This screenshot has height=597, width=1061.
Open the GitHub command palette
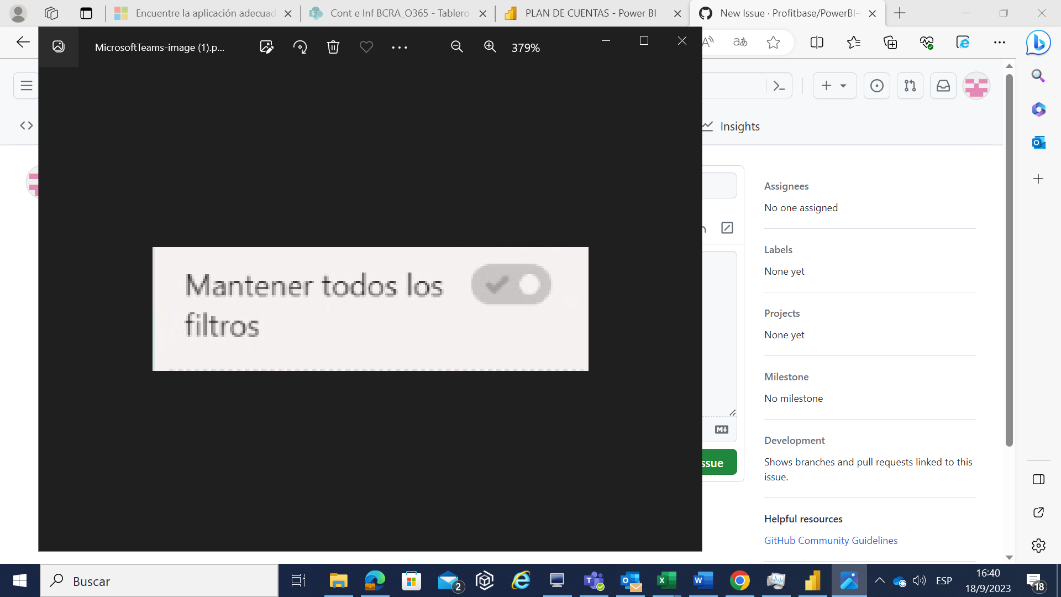coord(779,86)
